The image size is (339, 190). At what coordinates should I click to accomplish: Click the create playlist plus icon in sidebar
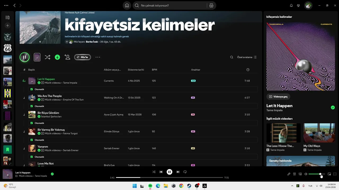[7, 26]
